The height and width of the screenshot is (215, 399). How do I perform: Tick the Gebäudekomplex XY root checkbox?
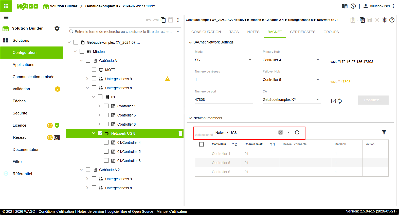(76, 42)
